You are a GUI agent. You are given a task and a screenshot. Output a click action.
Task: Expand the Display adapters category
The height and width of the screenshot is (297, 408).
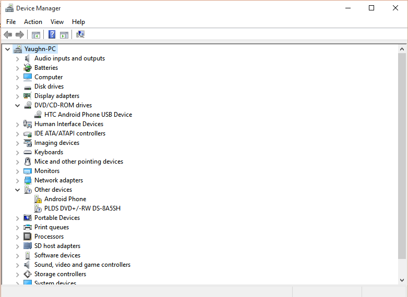(17, 96)
